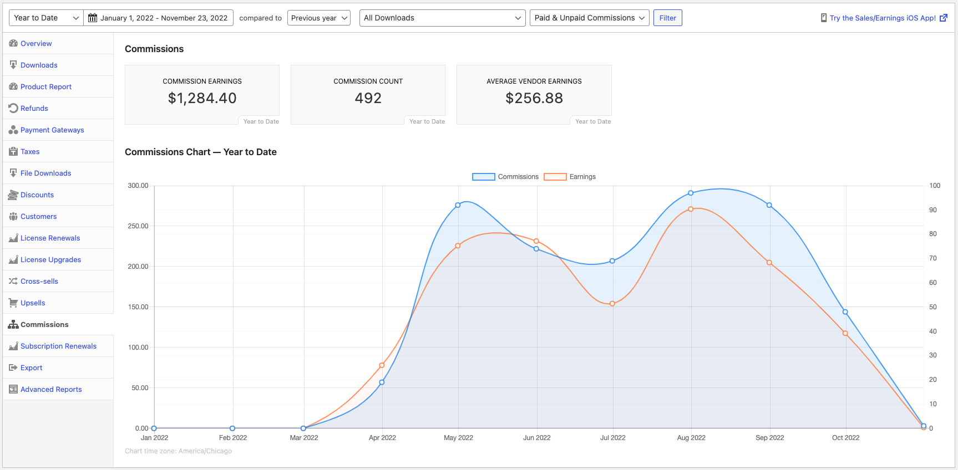
Task: Click the date range field showing January 1, 2022
Action: point(164,18)
